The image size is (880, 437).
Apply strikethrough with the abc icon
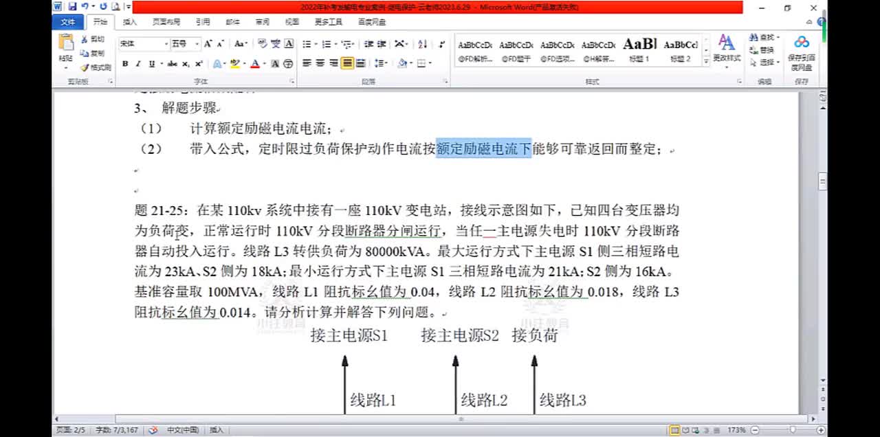[173, 64]
